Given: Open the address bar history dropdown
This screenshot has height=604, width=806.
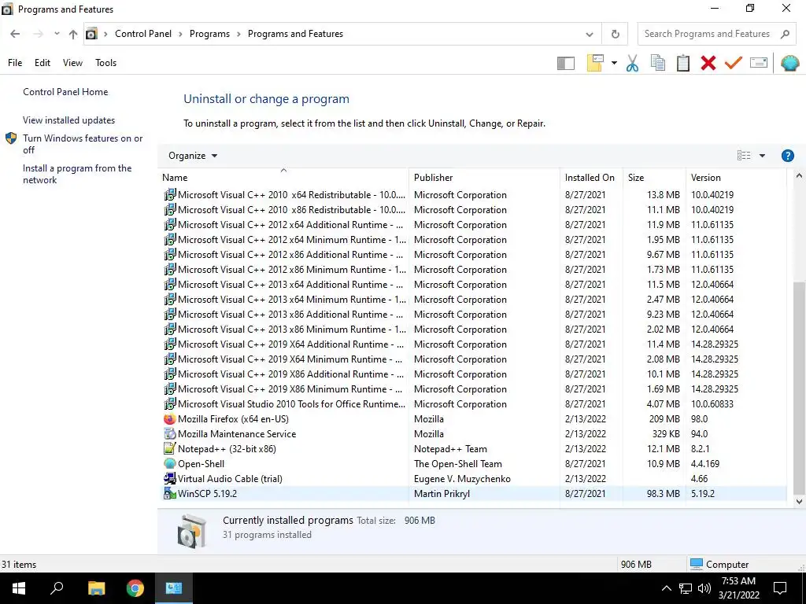Looking at the screenshot, I should [589, 35].
